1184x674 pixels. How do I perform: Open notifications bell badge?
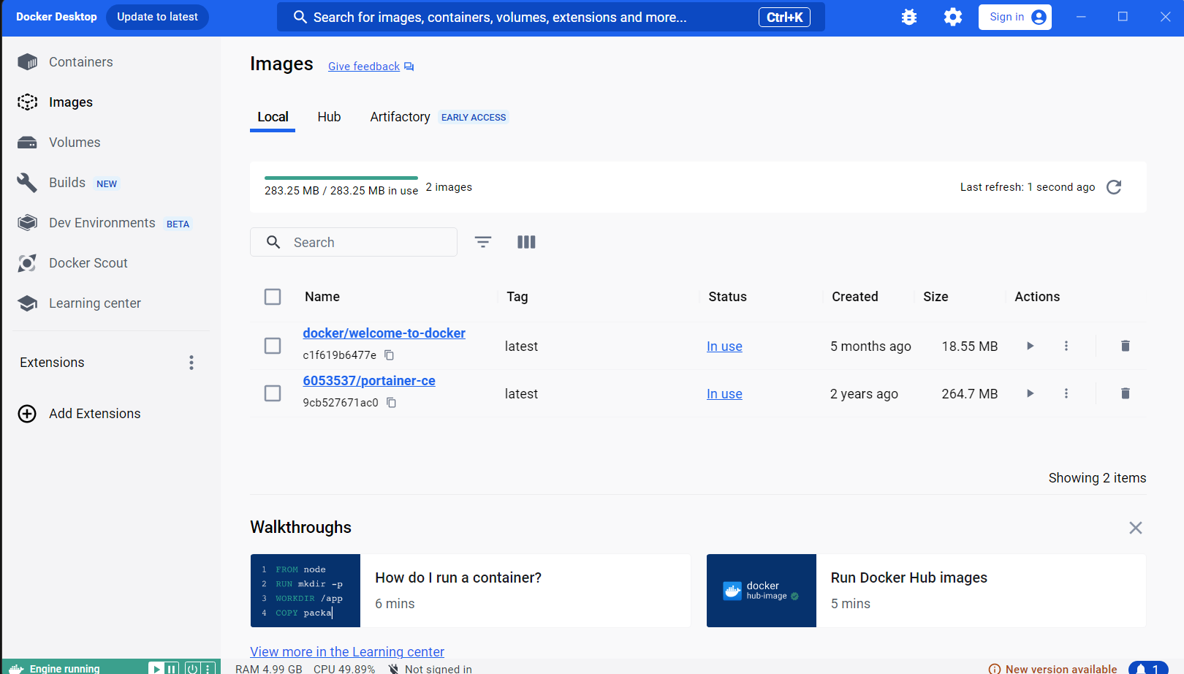click(x=1148, y=668)
